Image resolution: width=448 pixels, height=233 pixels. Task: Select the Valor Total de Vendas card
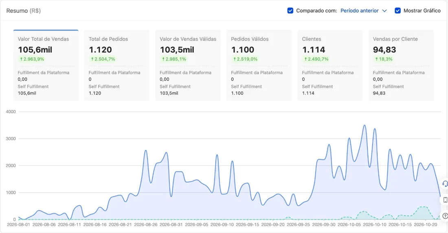pos(46,65)
